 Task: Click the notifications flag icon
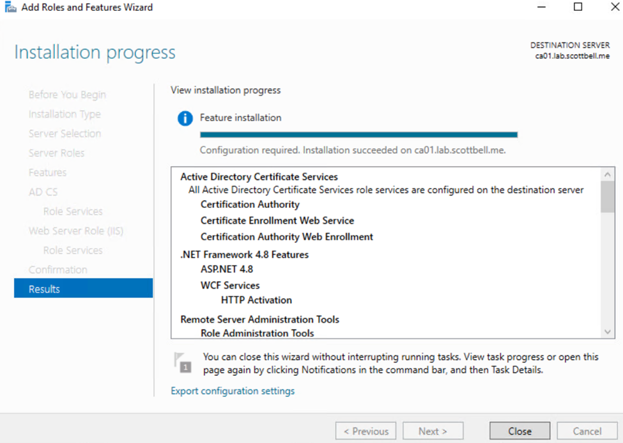pyautogui.click(x=183, y=362)
